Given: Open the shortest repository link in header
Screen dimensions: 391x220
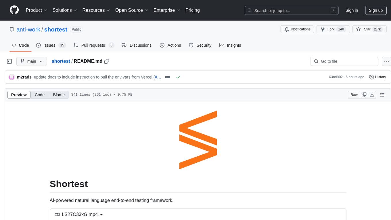Looking at the screenshot, I should tap(56, 29).
